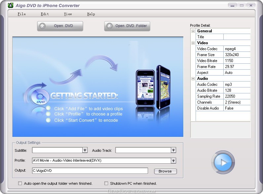The image size is (263, 194).
Task: Click the Video section heading
Action: 203,43
